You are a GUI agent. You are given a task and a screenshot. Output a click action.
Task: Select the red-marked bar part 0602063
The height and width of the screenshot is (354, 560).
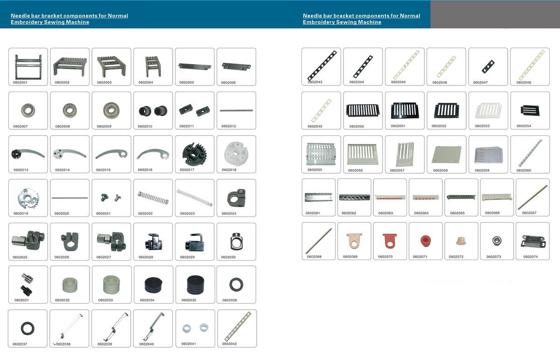[x=390, y=197]
